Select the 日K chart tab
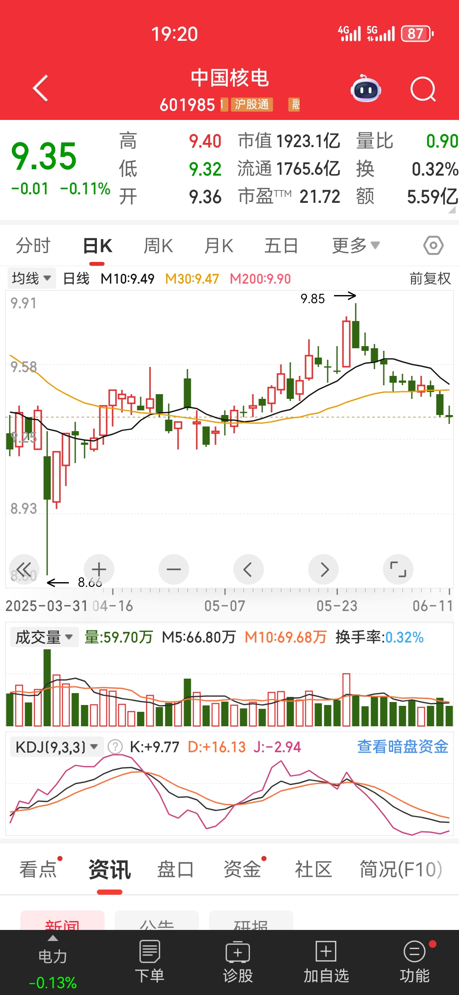 97,245
